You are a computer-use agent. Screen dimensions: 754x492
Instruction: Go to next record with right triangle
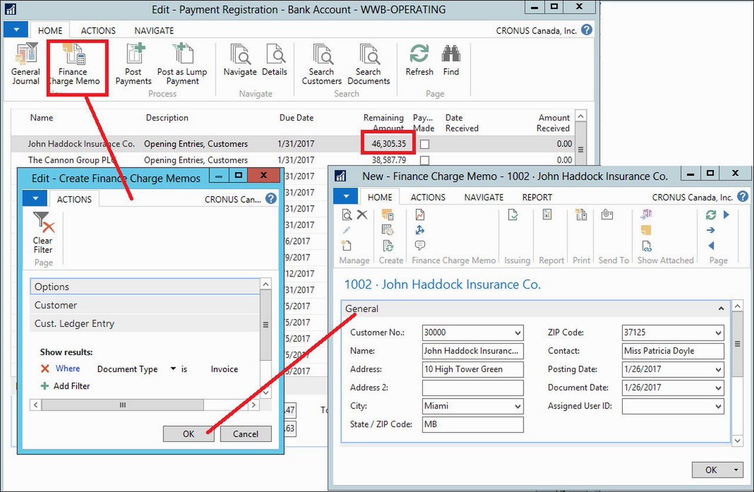(x=726, y=215)
